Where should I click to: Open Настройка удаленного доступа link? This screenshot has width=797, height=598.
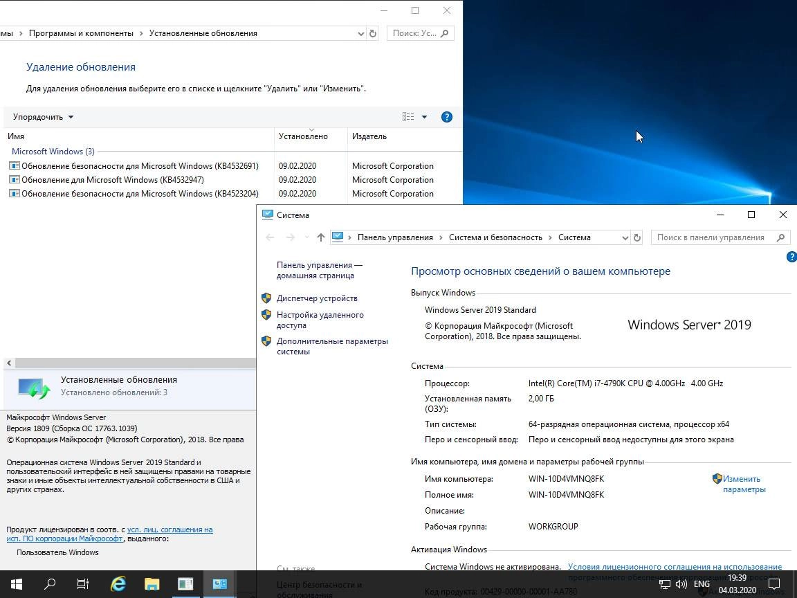coord(320,320)
